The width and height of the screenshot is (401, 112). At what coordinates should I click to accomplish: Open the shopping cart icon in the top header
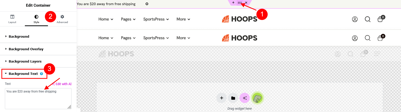coord(380,19)
